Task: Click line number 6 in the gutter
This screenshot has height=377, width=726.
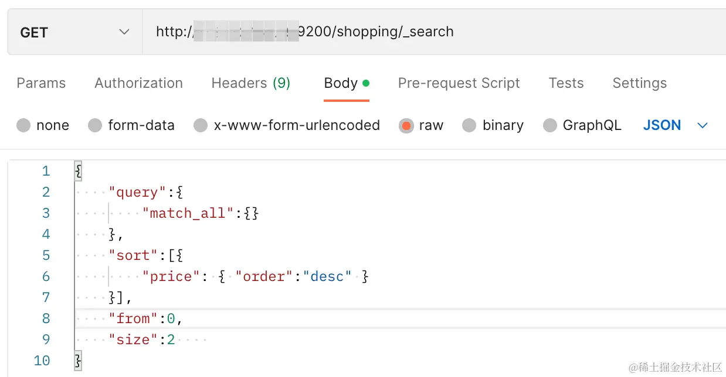Action: (46, 276)
